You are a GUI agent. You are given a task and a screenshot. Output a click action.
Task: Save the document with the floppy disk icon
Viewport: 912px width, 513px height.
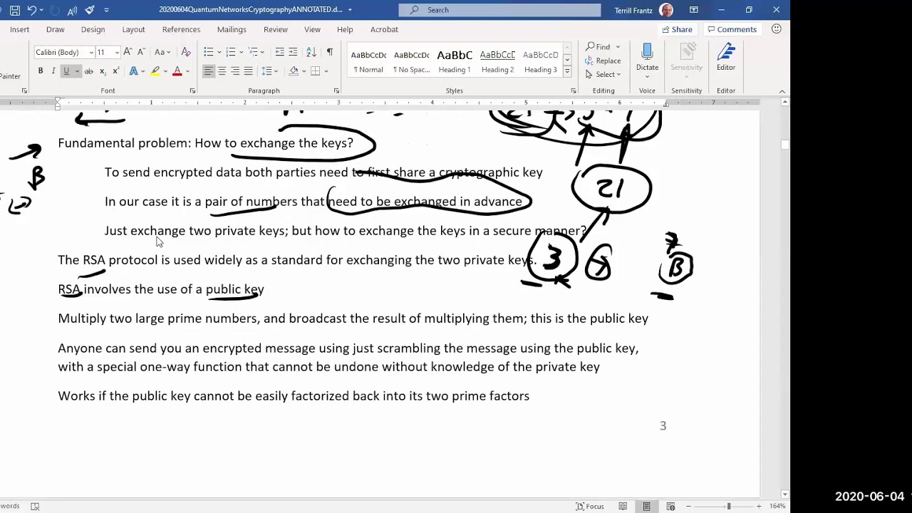point(14,10)
